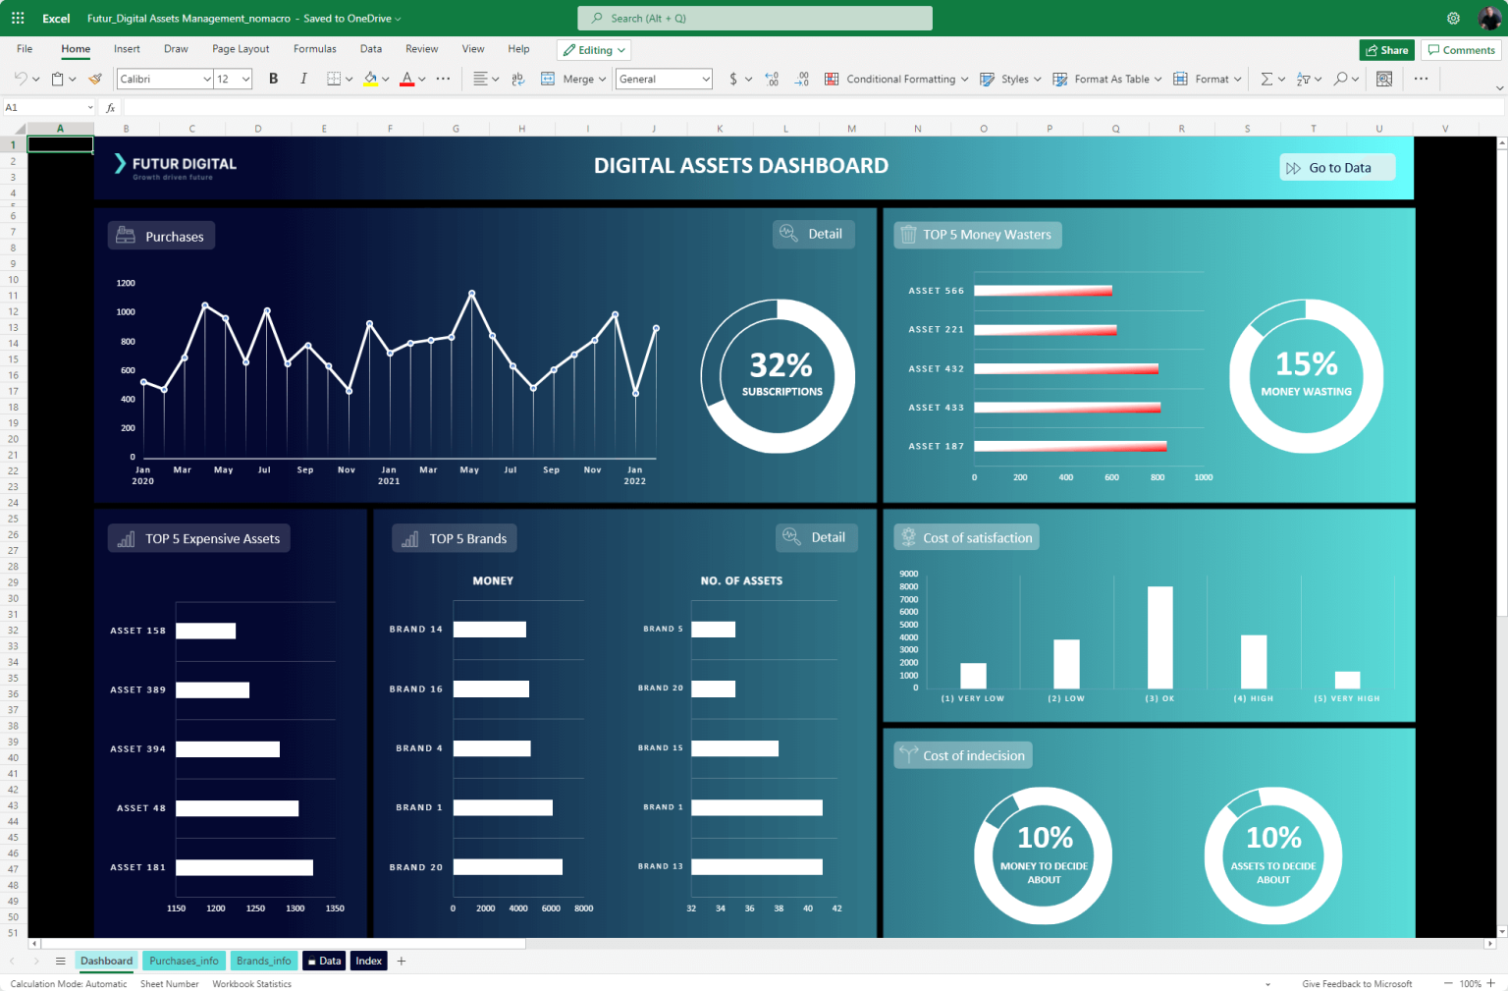Image resolution: width=1508 pixels, height=991 pixels.
Task: Switch to the Formulas ribbon tab
Action: [314, 48]
